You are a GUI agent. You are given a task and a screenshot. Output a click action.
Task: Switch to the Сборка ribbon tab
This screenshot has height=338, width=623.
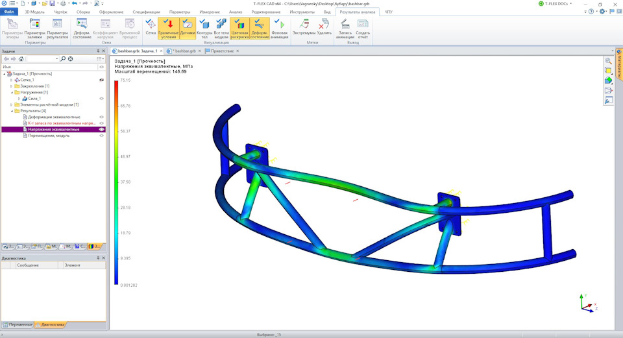tap(83, 12)
